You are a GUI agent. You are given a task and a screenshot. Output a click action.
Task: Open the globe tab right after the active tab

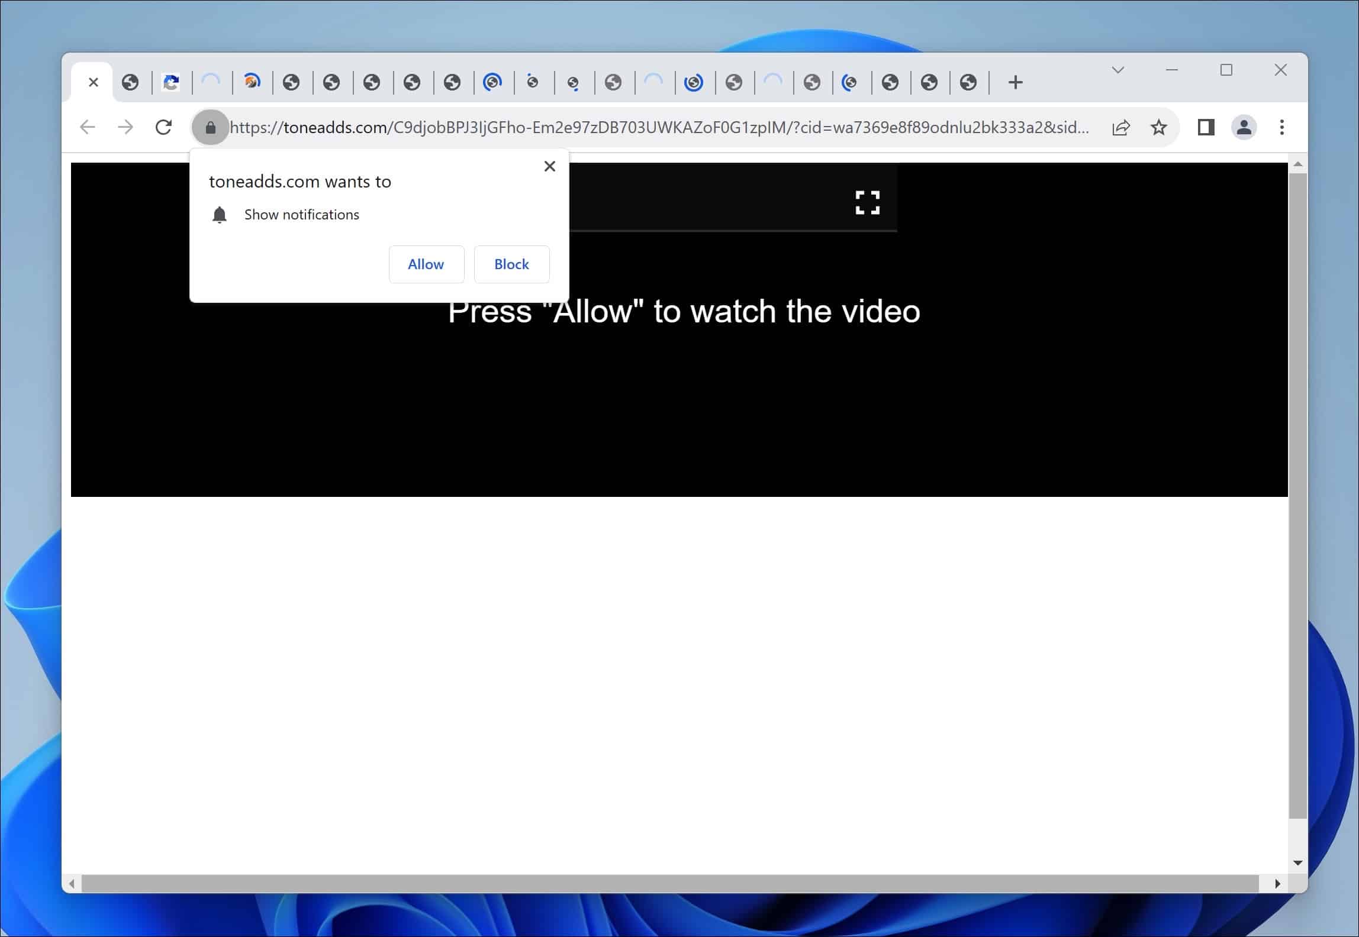click(x=130, y=82)
